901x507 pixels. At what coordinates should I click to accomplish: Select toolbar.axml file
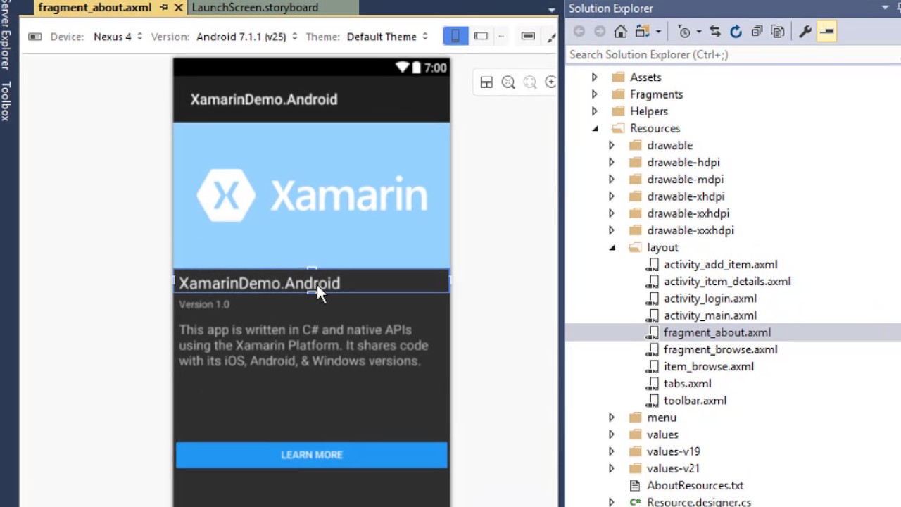pyautogui.click(x=695, y=400)
